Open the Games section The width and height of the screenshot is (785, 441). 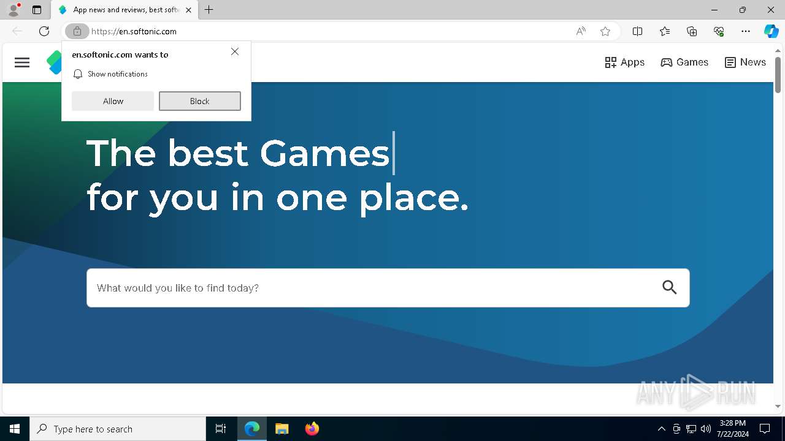pyautogui.click(x=684, y=62)
